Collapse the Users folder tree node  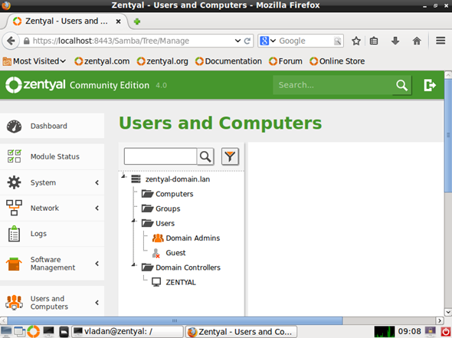pos(134,221)
